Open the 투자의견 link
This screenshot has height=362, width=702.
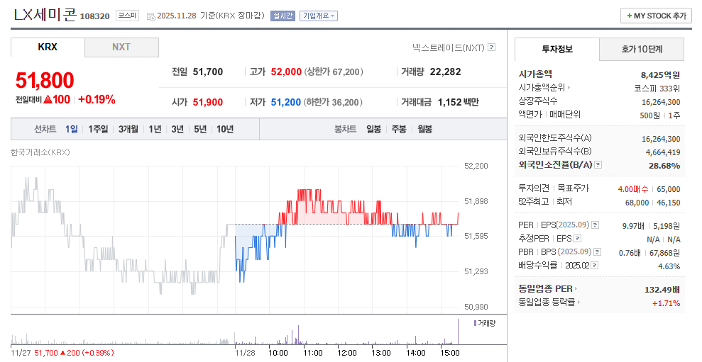point(534,188)
